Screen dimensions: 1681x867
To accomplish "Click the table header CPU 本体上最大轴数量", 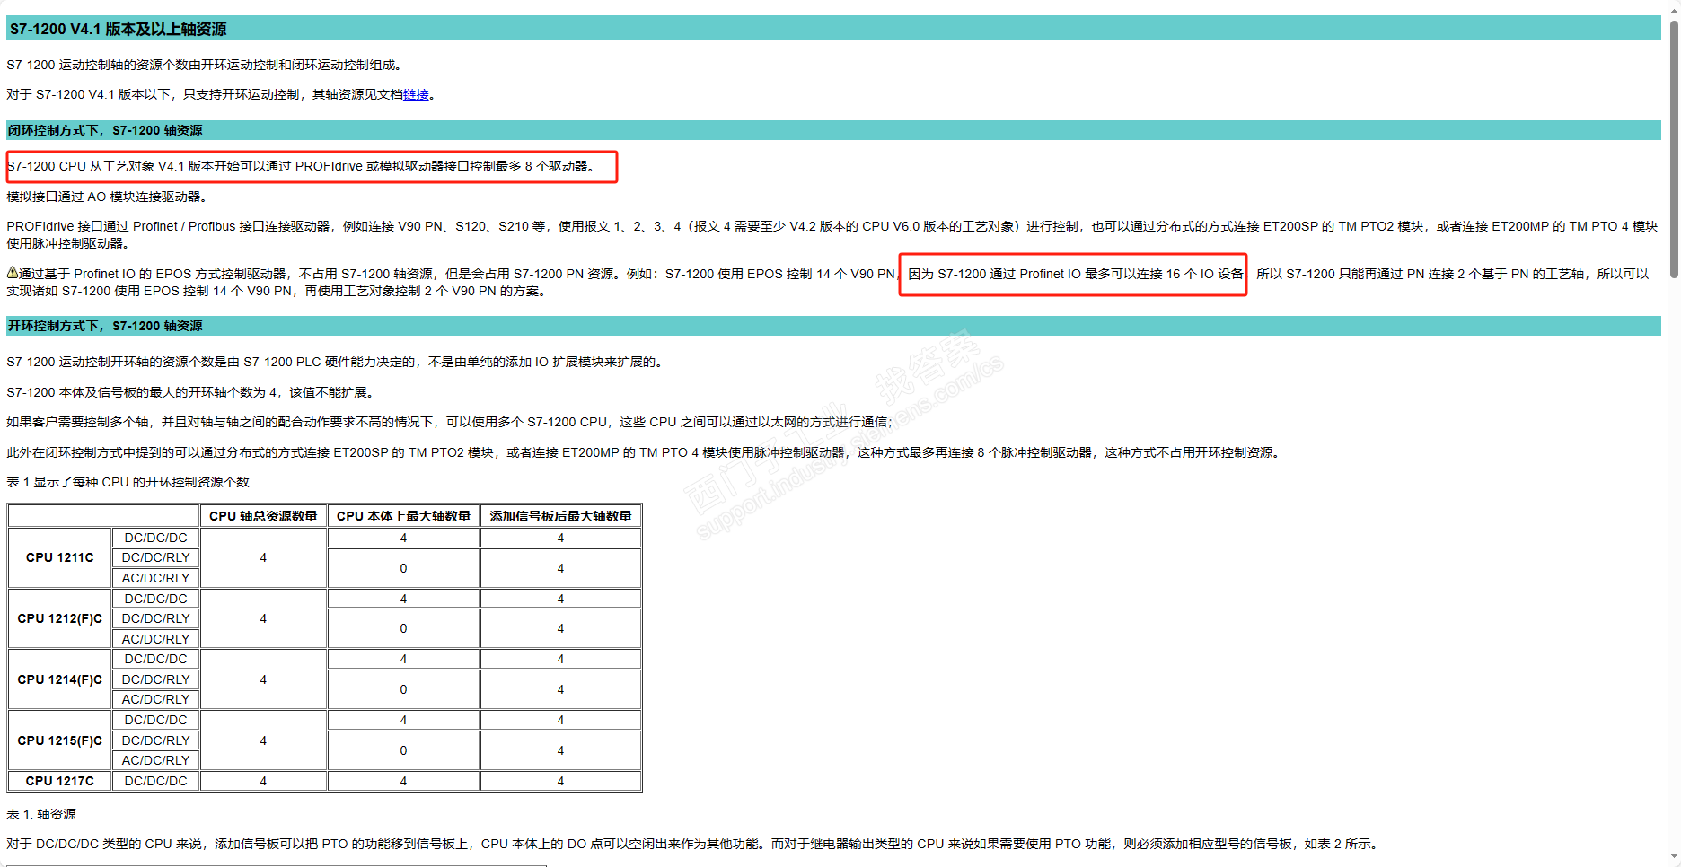I will (x=403, y=516).
